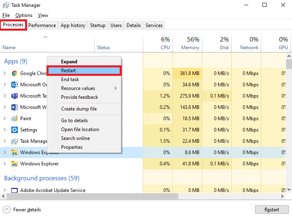Screen dimensions: 292x219
Task: Expand the highlighted Windows Explorer row
Action: [5, 152]
